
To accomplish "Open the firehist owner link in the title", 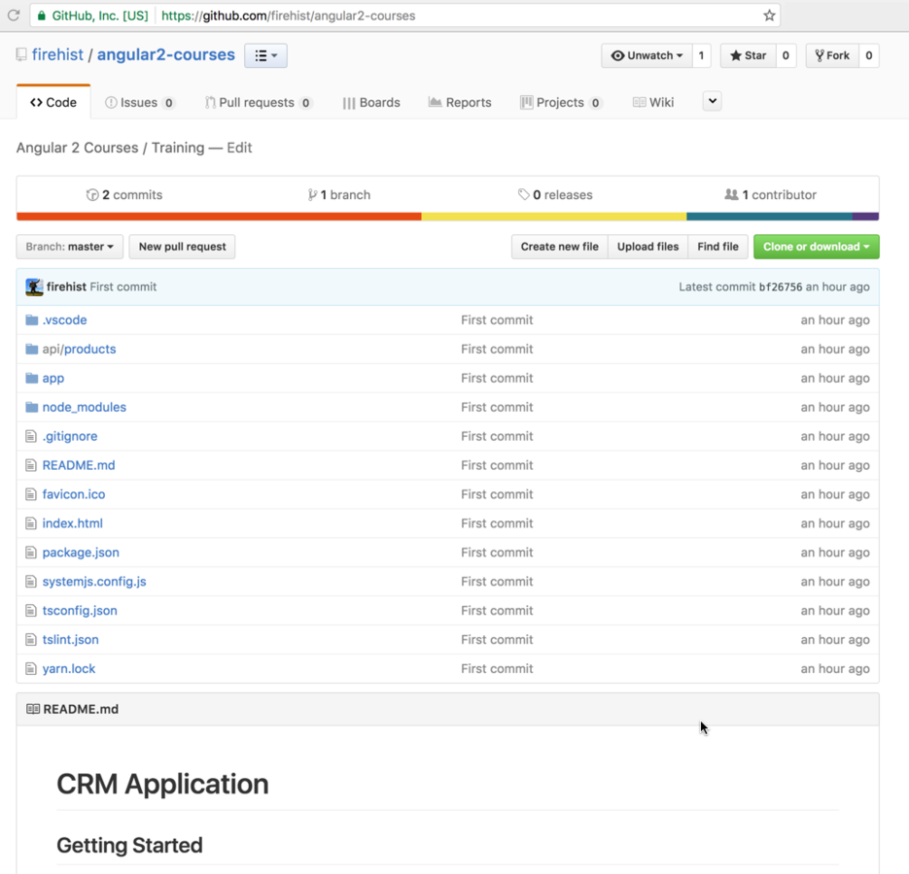I will point(57,54).
